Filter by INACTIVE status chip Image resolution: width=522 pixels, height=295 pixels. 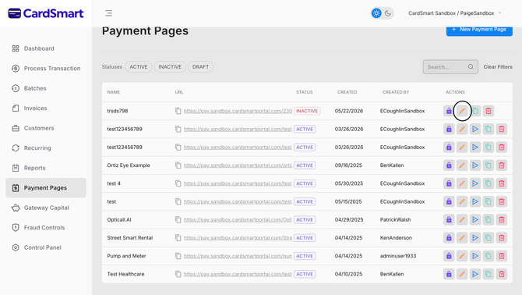(x=170, y=66)
